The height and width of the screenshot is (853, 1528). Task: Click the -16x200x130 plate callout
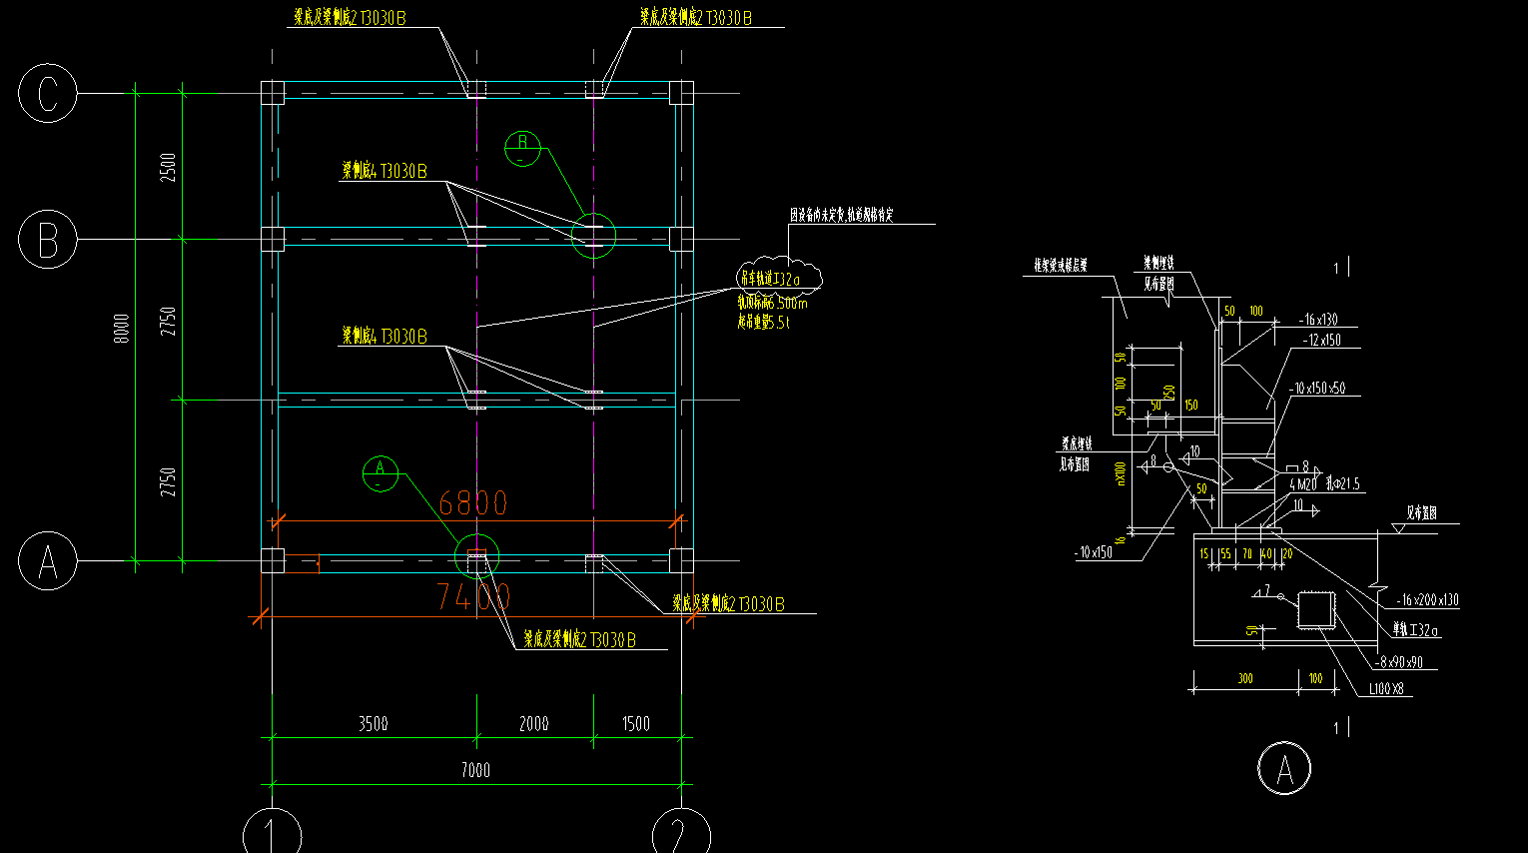click(x=1427, y=599)
